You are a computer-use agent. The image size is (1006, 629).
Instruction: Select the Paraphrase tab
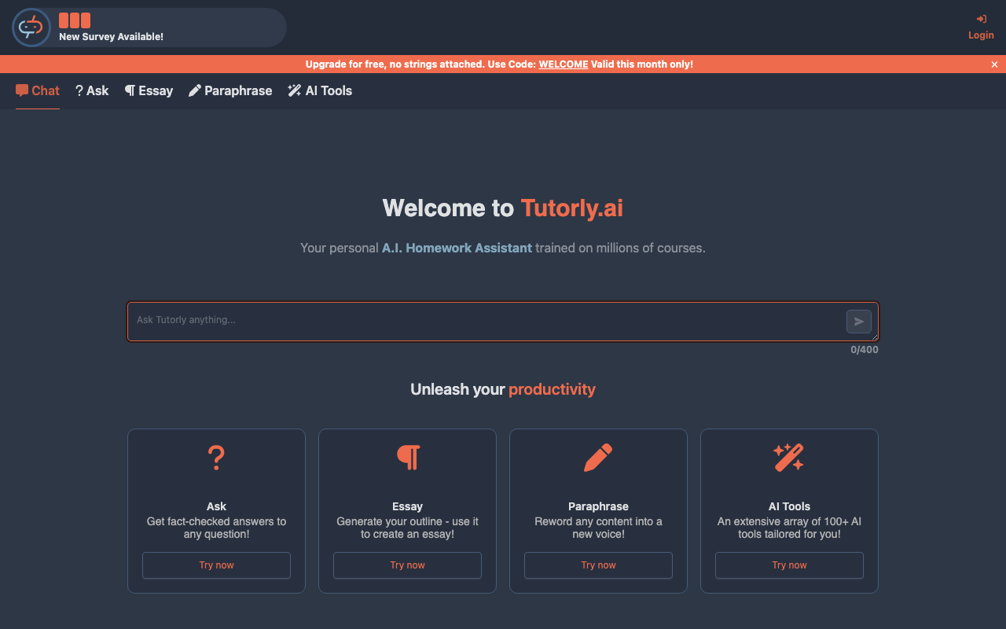click(230, 90)
